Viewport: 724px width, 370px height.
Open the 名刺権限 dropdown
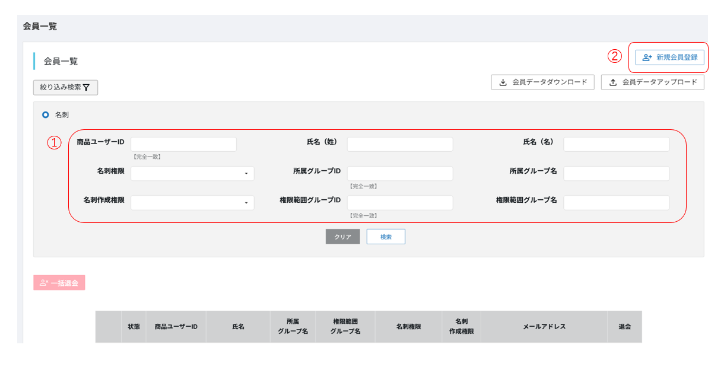click(192, 174)
